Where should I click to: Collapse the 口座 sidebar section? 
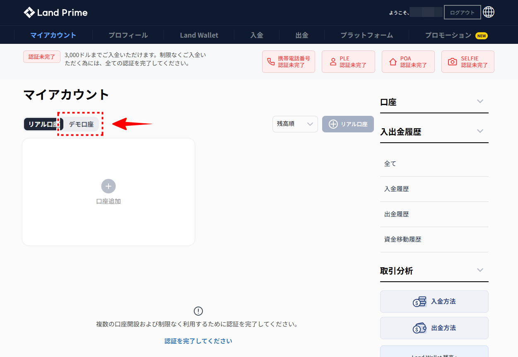(480, 101)
